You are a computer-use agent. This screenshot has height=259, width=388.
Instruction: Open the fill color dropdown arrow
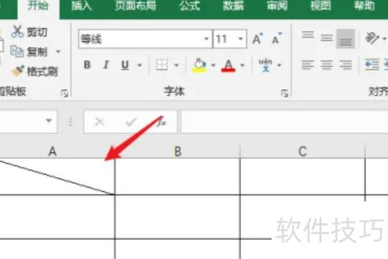pos(213,65)
